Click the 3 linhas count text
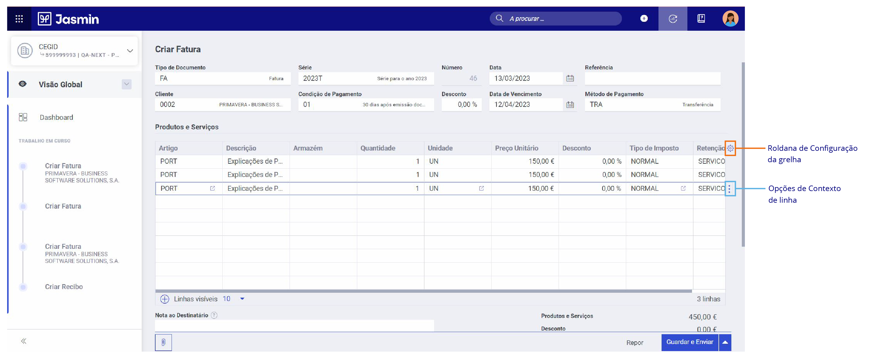This screenshot has height=360, width=870. [x=708, y=299]
